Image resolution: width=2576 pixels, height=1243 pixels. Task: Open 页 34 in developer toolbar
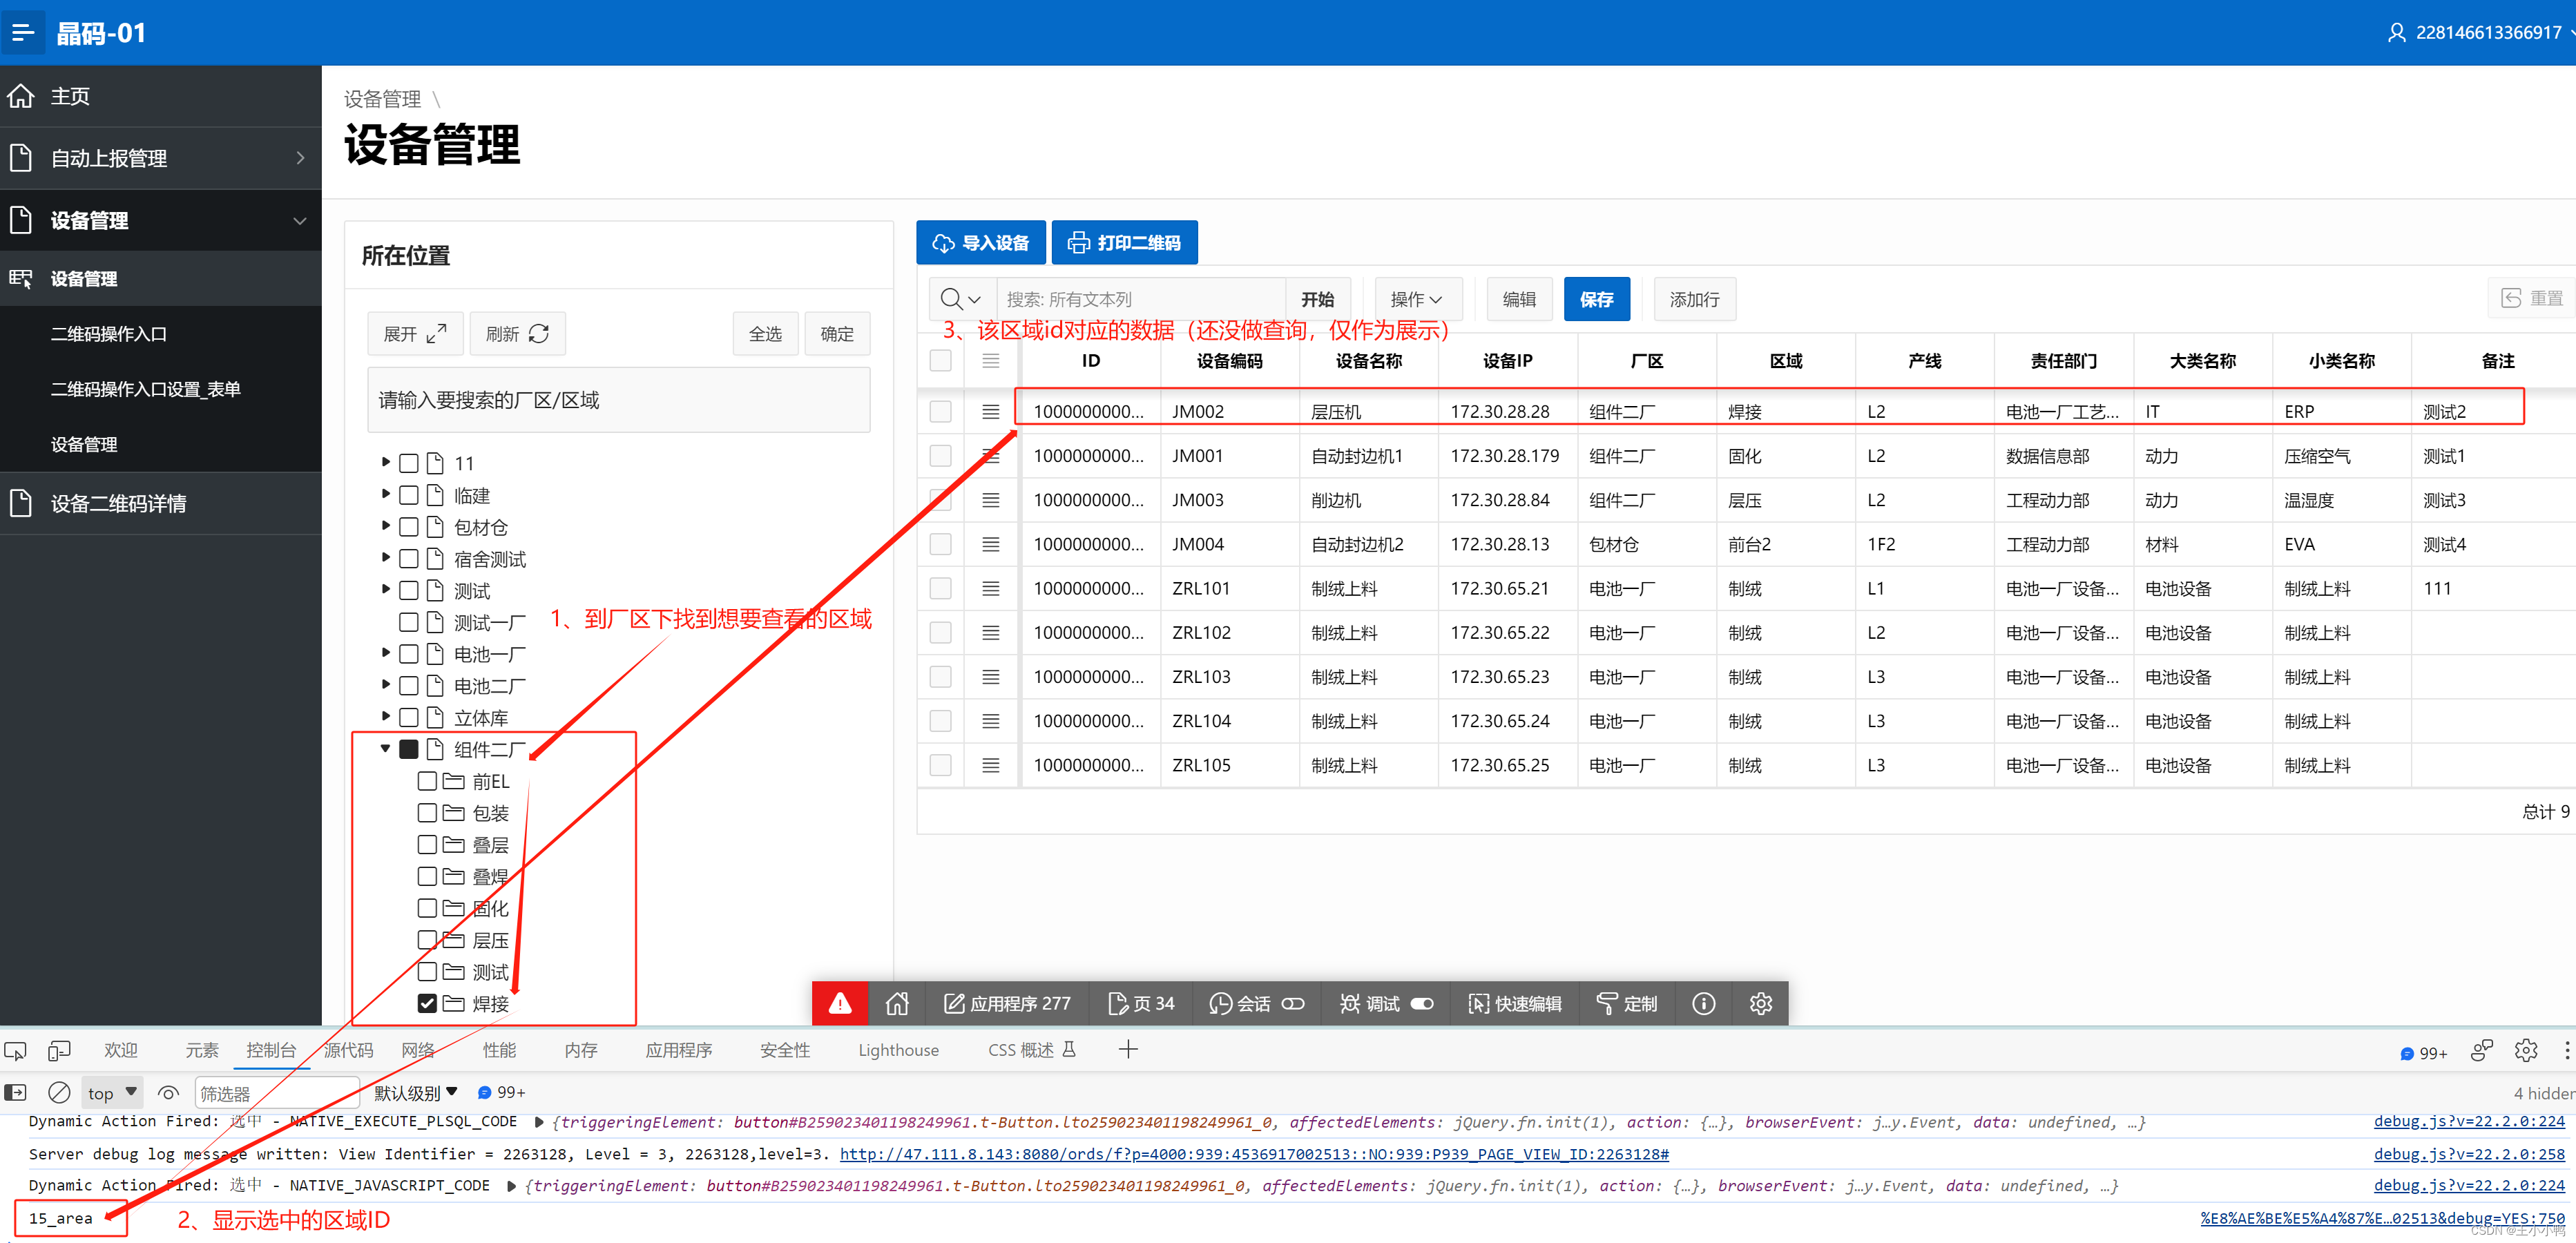point(1141,1003)
